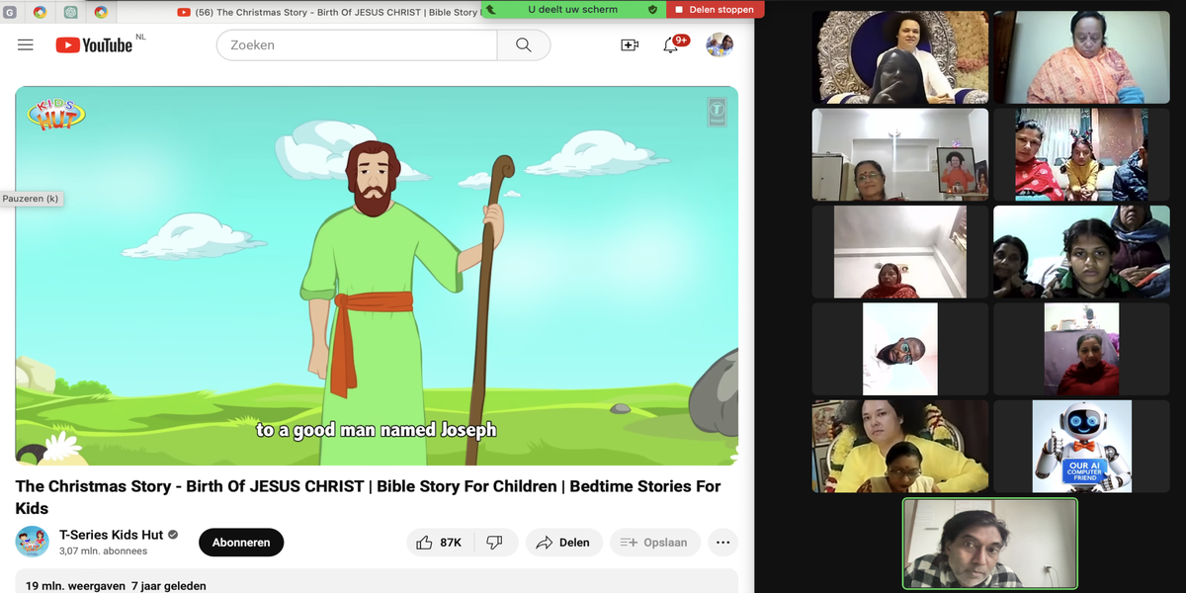Viewport: 1186px width, 593px height.
Task: Open the YouTube hamburger guide menu
Action: 26,44
